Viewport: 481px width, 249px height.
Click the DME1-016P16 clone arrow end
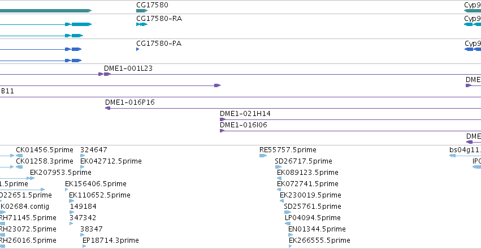[107, 108]
